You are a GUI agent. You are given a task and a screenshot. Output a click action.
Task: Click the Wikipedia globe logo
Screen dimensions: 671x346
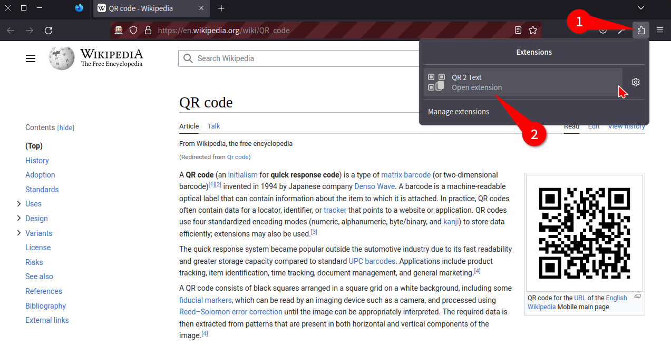tap(62, 58)
